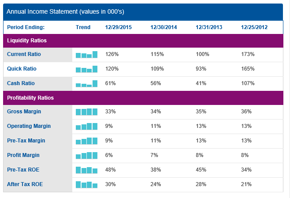Click the Gross Margin row label
Screen dimensions: 290x198
(23, 112)
